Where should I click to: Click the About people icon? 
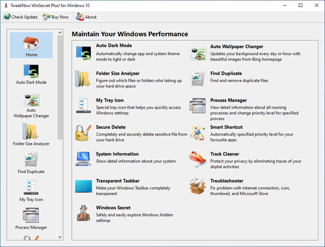(x=80, y=17)
